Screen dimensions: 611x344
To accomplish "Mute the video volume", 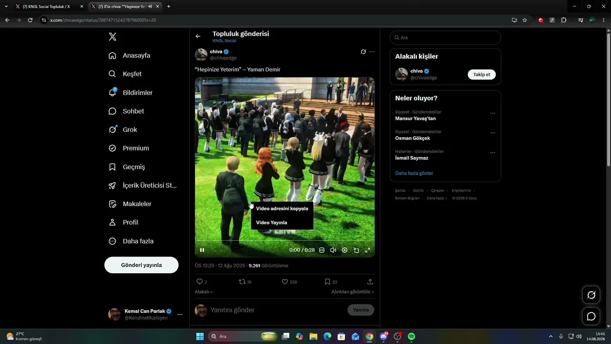I will [x=333, y=250].
